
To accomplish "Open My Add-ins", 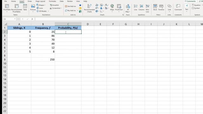I will click(70, 10).
